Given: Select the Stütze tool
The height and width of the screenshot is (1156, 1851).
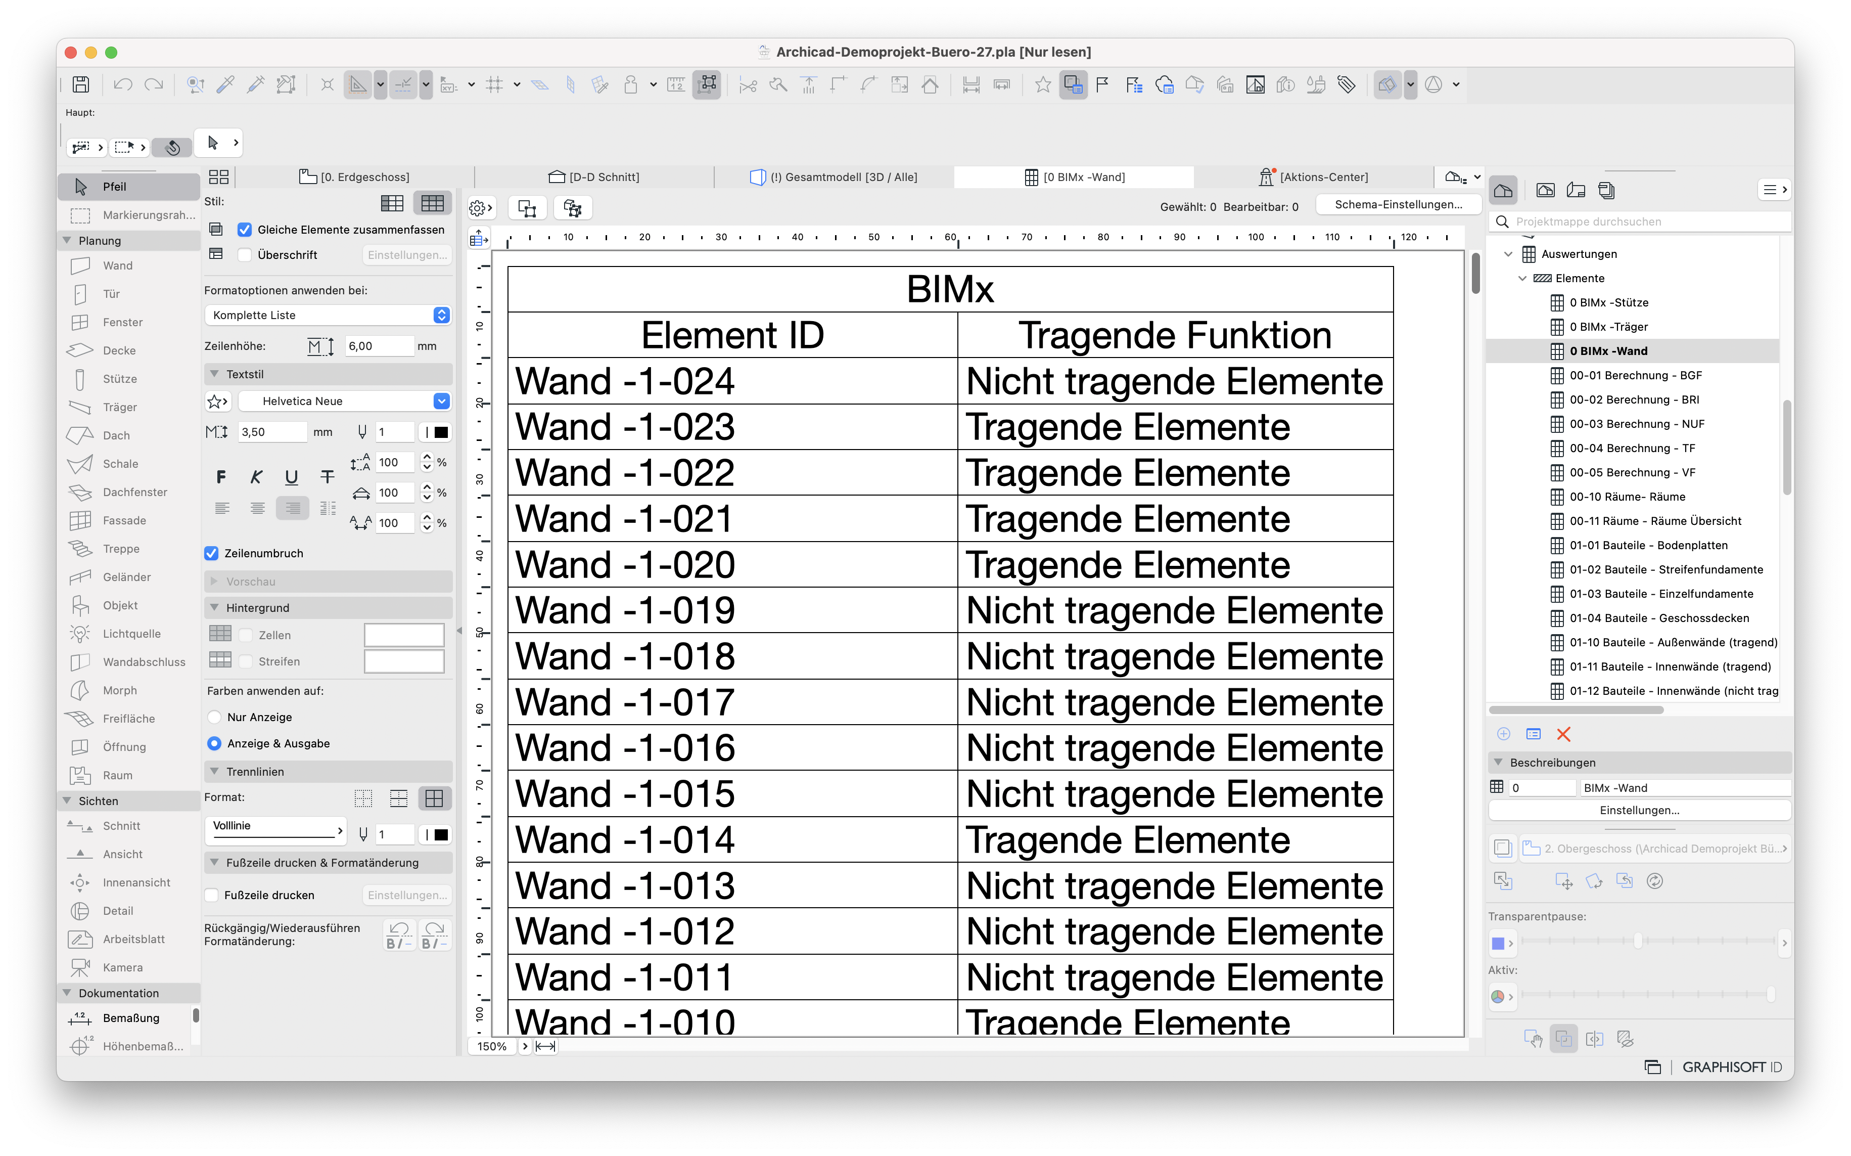Looking at the screenshot, I should click(128, 378).
